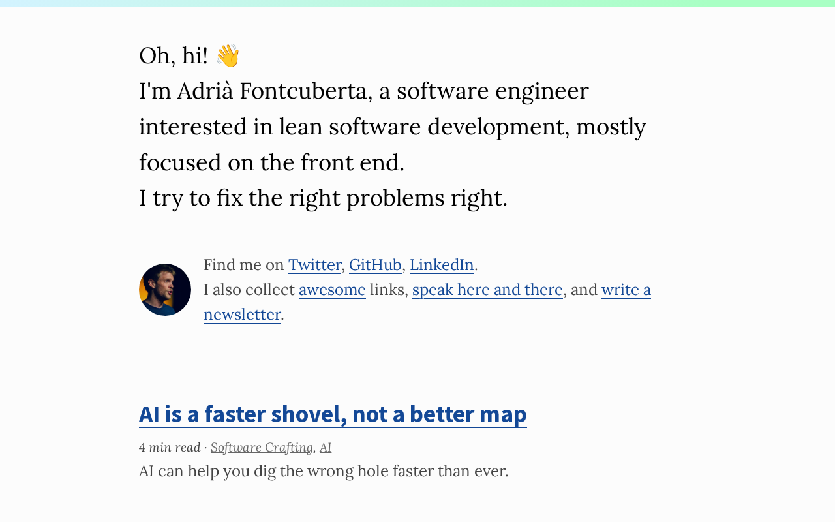Viewport: 835px width, 522px height.
Task: Open the "AI is a faster shovel" article
Action: tap(333, 414)
